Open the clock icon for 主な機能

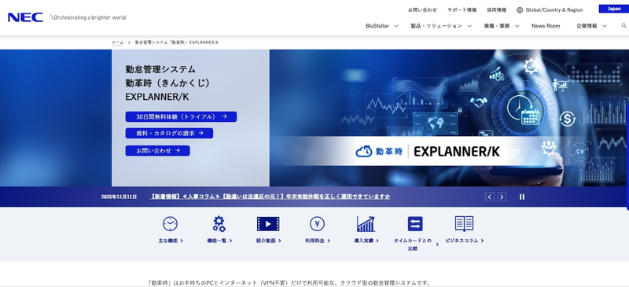[170, 223]
